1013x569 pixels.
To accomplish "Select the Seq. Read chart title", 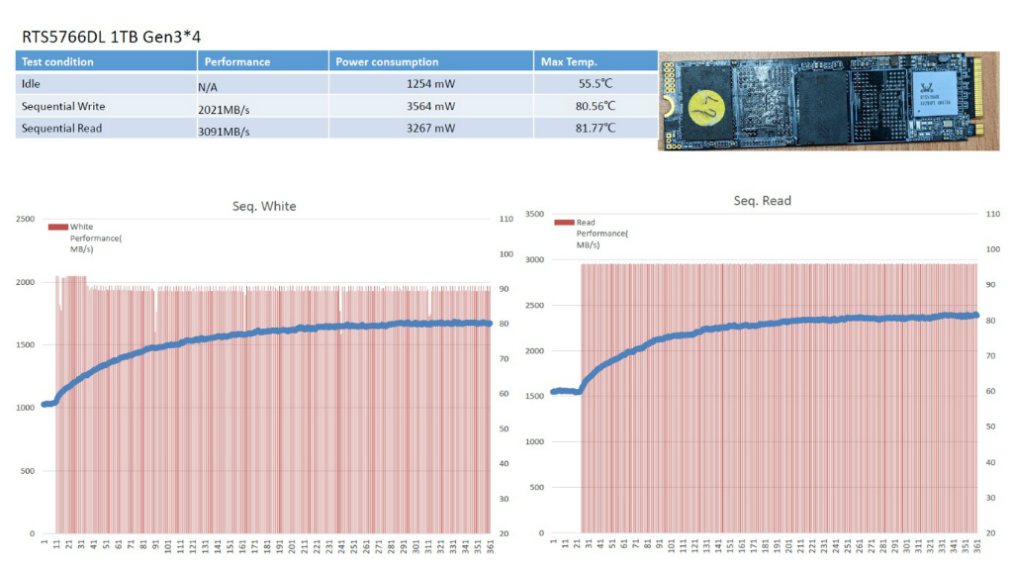I will 763,201.
